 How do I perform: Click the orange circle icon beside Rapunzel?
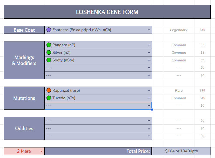(x=49, y=90)
